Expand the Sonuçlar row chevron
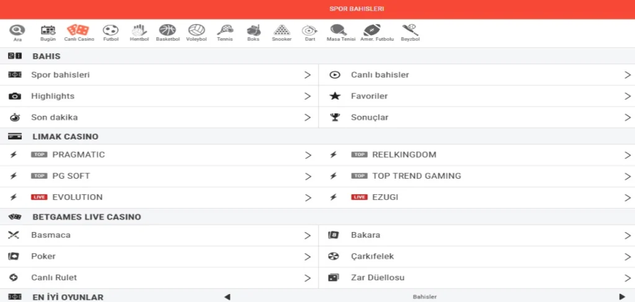The image size is (635, 302). 627,118
